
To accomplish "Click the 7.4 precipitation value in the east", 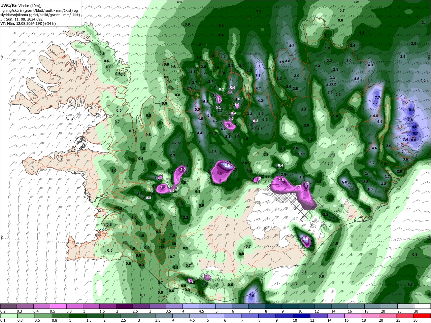I will click(405, 140).
